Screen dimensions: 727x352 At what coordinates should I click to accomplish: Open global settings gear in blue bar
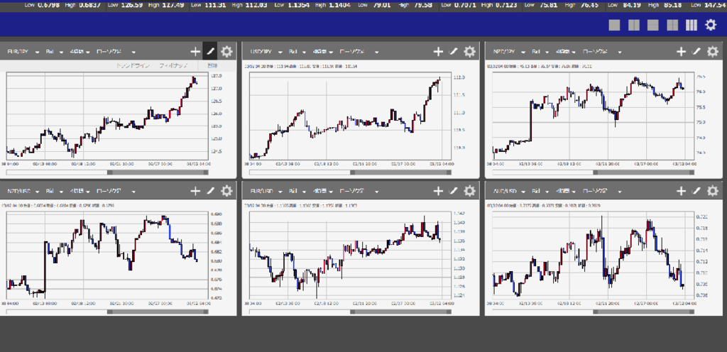click(x=711, y=25)
